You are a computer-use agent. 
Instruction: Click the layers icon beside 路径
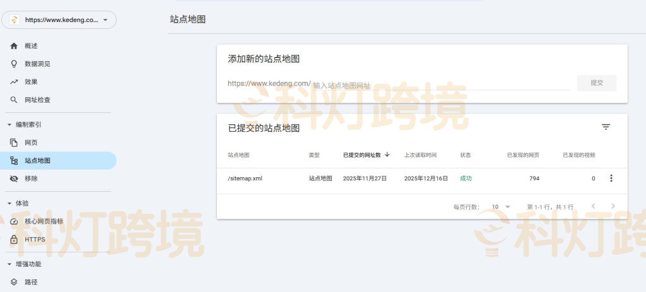click(14, 282)
